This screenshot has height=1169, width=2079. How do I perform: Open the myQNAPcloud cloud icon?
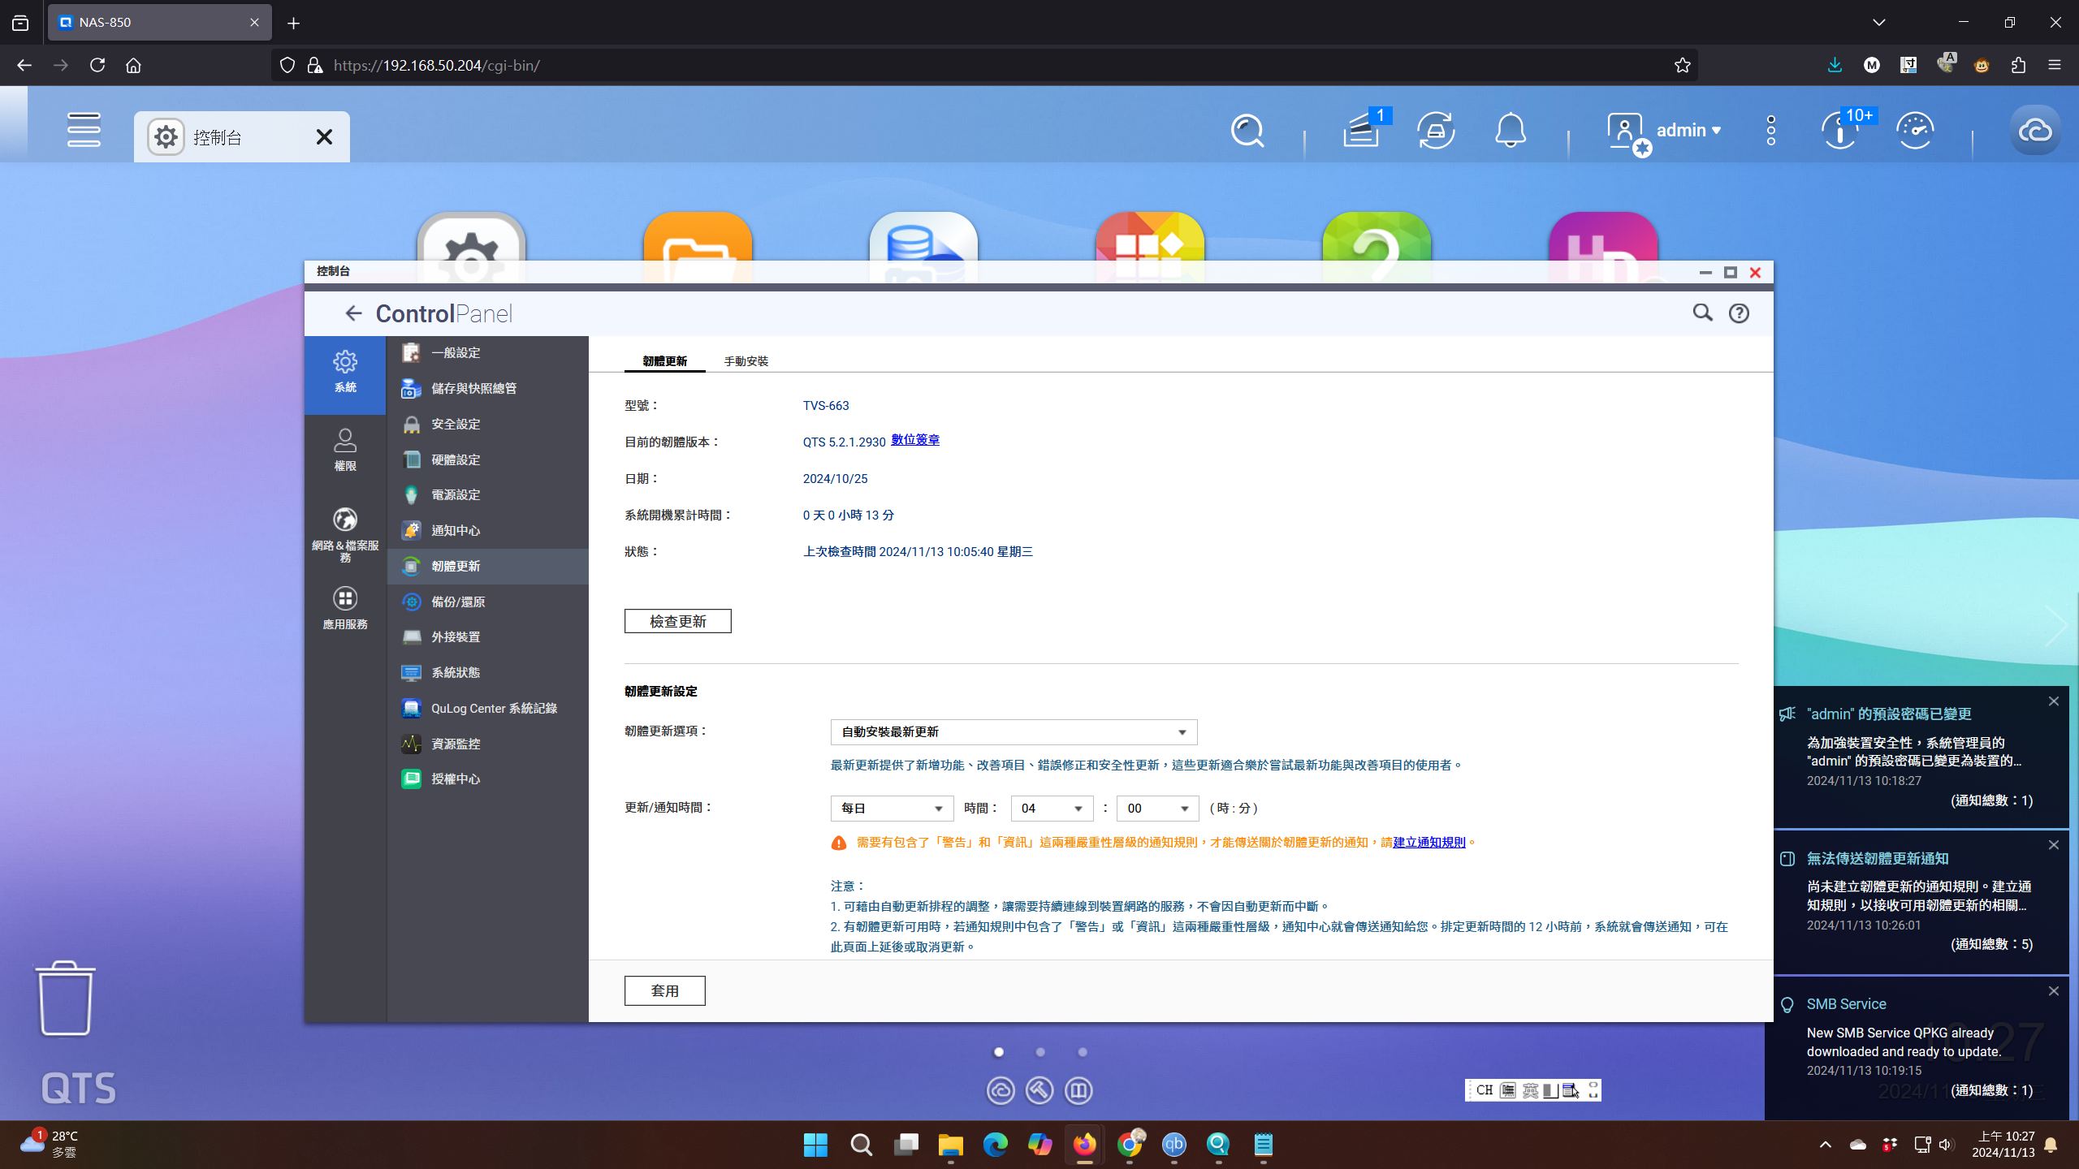tap(2035, 131)
